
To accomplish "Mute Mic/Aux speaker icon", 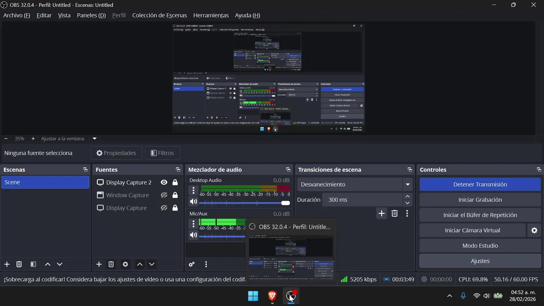I will click(x=193, y=235).
